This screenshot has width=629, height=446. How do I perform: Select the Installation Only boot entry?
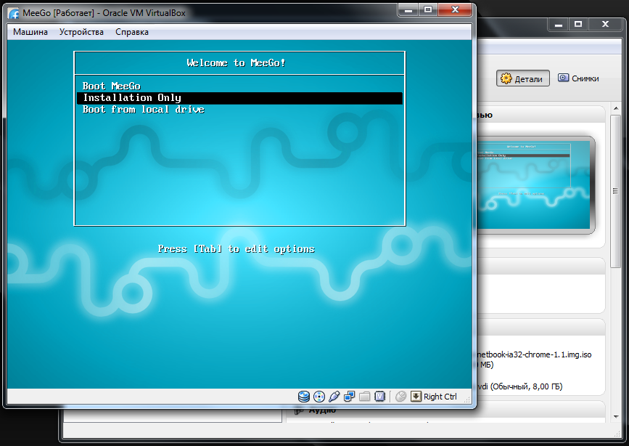[x=239, y=98]
